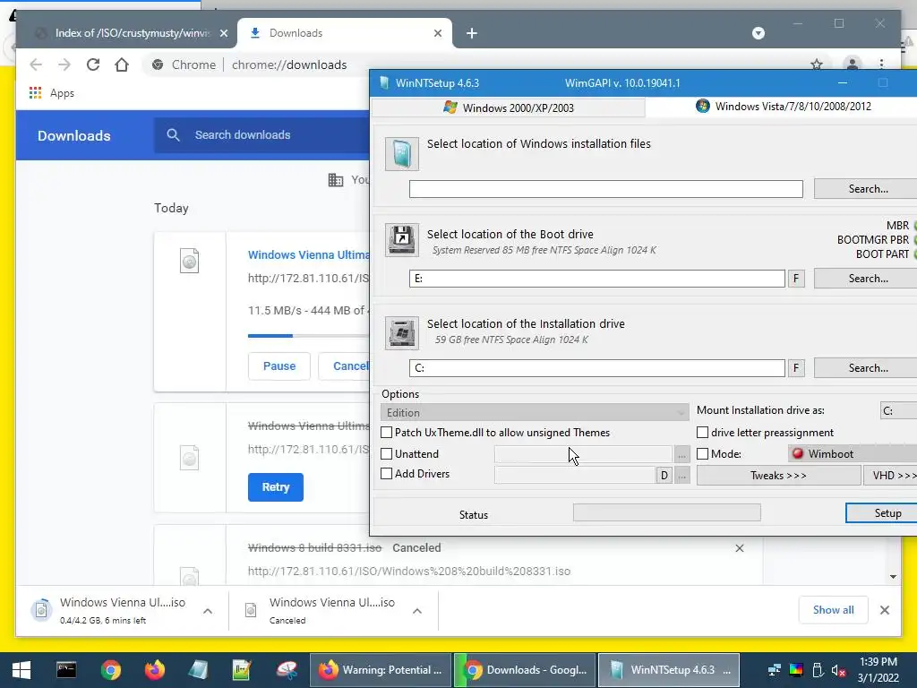Search for Windows installation files location
Screen dimensions: 917x688
[x=866, y=189]
